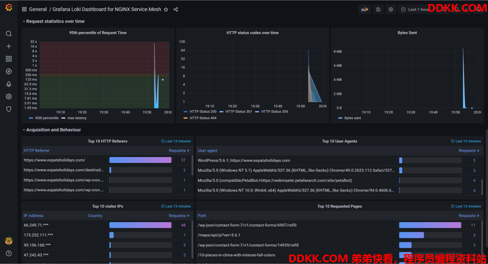Sort Requests column in Requested Pages table
Screen dimensions: 488x264
(469, 216)
